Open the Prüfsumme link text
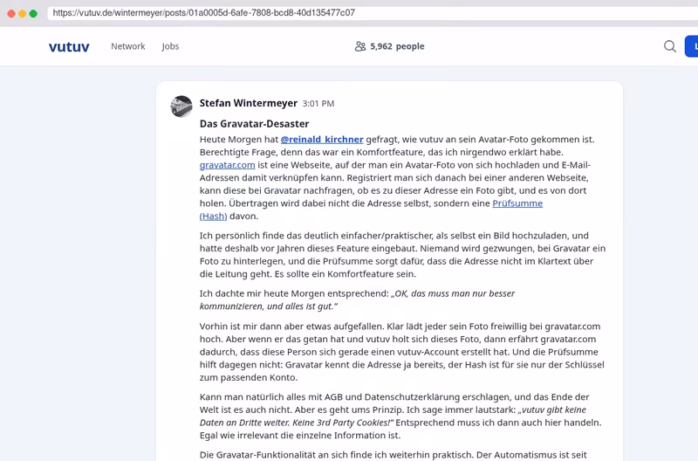The height and width of the screenshot is (461, 698). [517, 203]
